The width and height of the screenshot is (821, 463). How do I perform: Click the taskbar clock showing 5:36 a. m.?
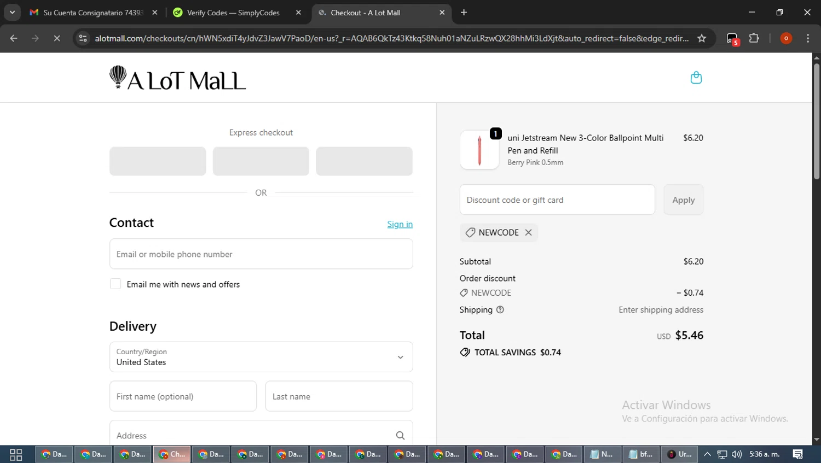765,454
